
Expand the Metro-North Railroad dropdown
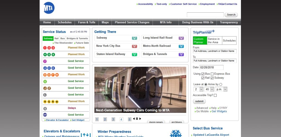[x=181, y=46]
